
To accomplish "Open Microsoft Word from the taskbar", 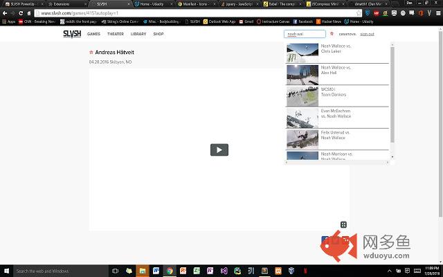I will (156, 271).
